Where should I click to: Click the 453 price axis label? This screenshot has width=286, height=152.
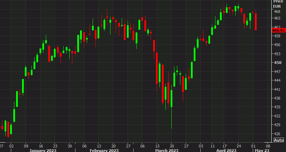[277, 54]
